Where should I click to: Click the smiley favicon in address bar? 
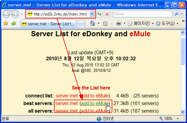30,14
